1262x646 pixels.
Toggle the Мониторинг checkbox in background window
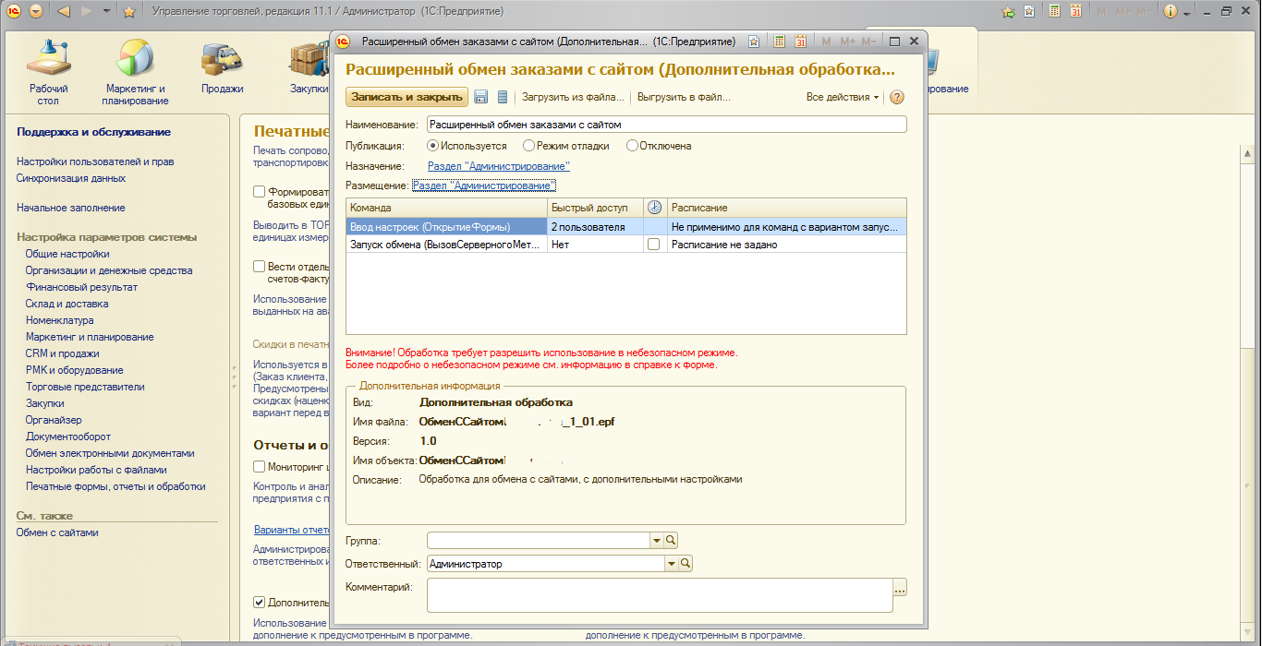pyautogui.click(x=260, y=466)
